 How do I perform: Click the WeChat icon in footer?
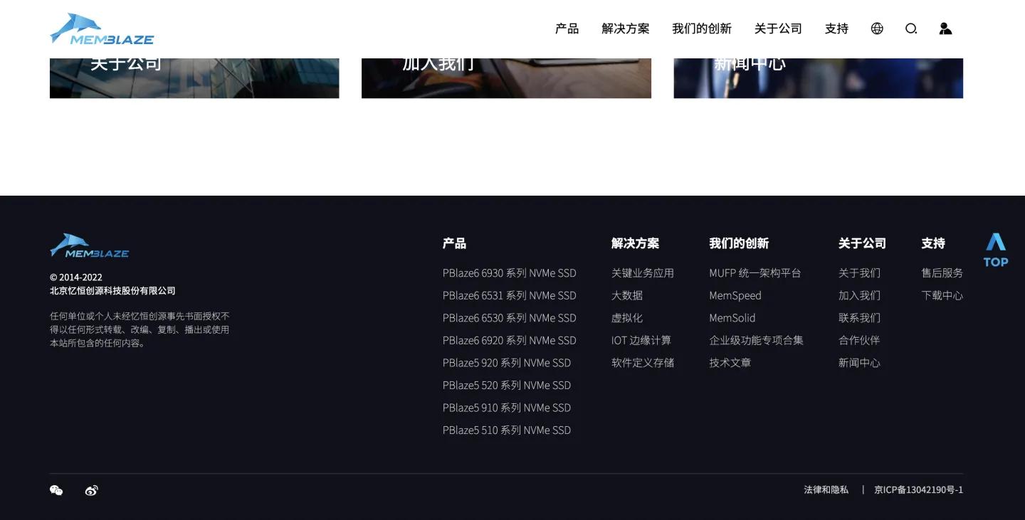(x=56, y=490)
